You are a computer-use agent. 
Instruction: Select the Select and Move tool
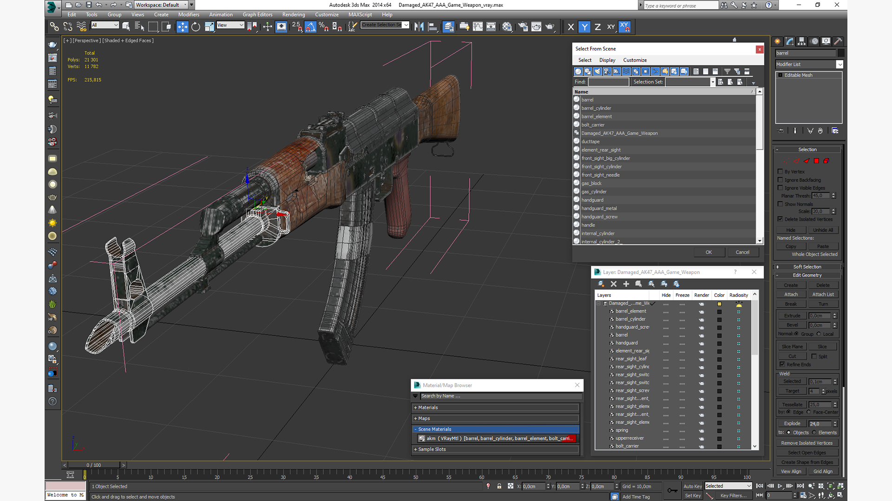coord(182,27)
